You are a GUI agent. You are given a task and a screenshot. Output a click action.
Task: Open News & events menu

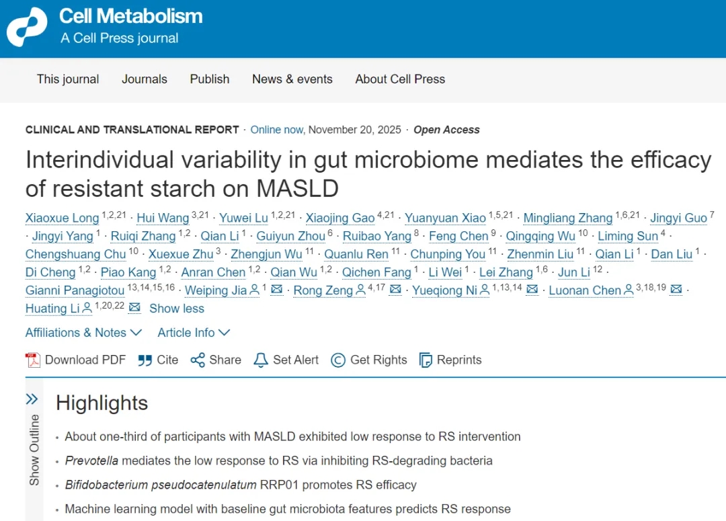pyautogui.click(x=292, y=79)
